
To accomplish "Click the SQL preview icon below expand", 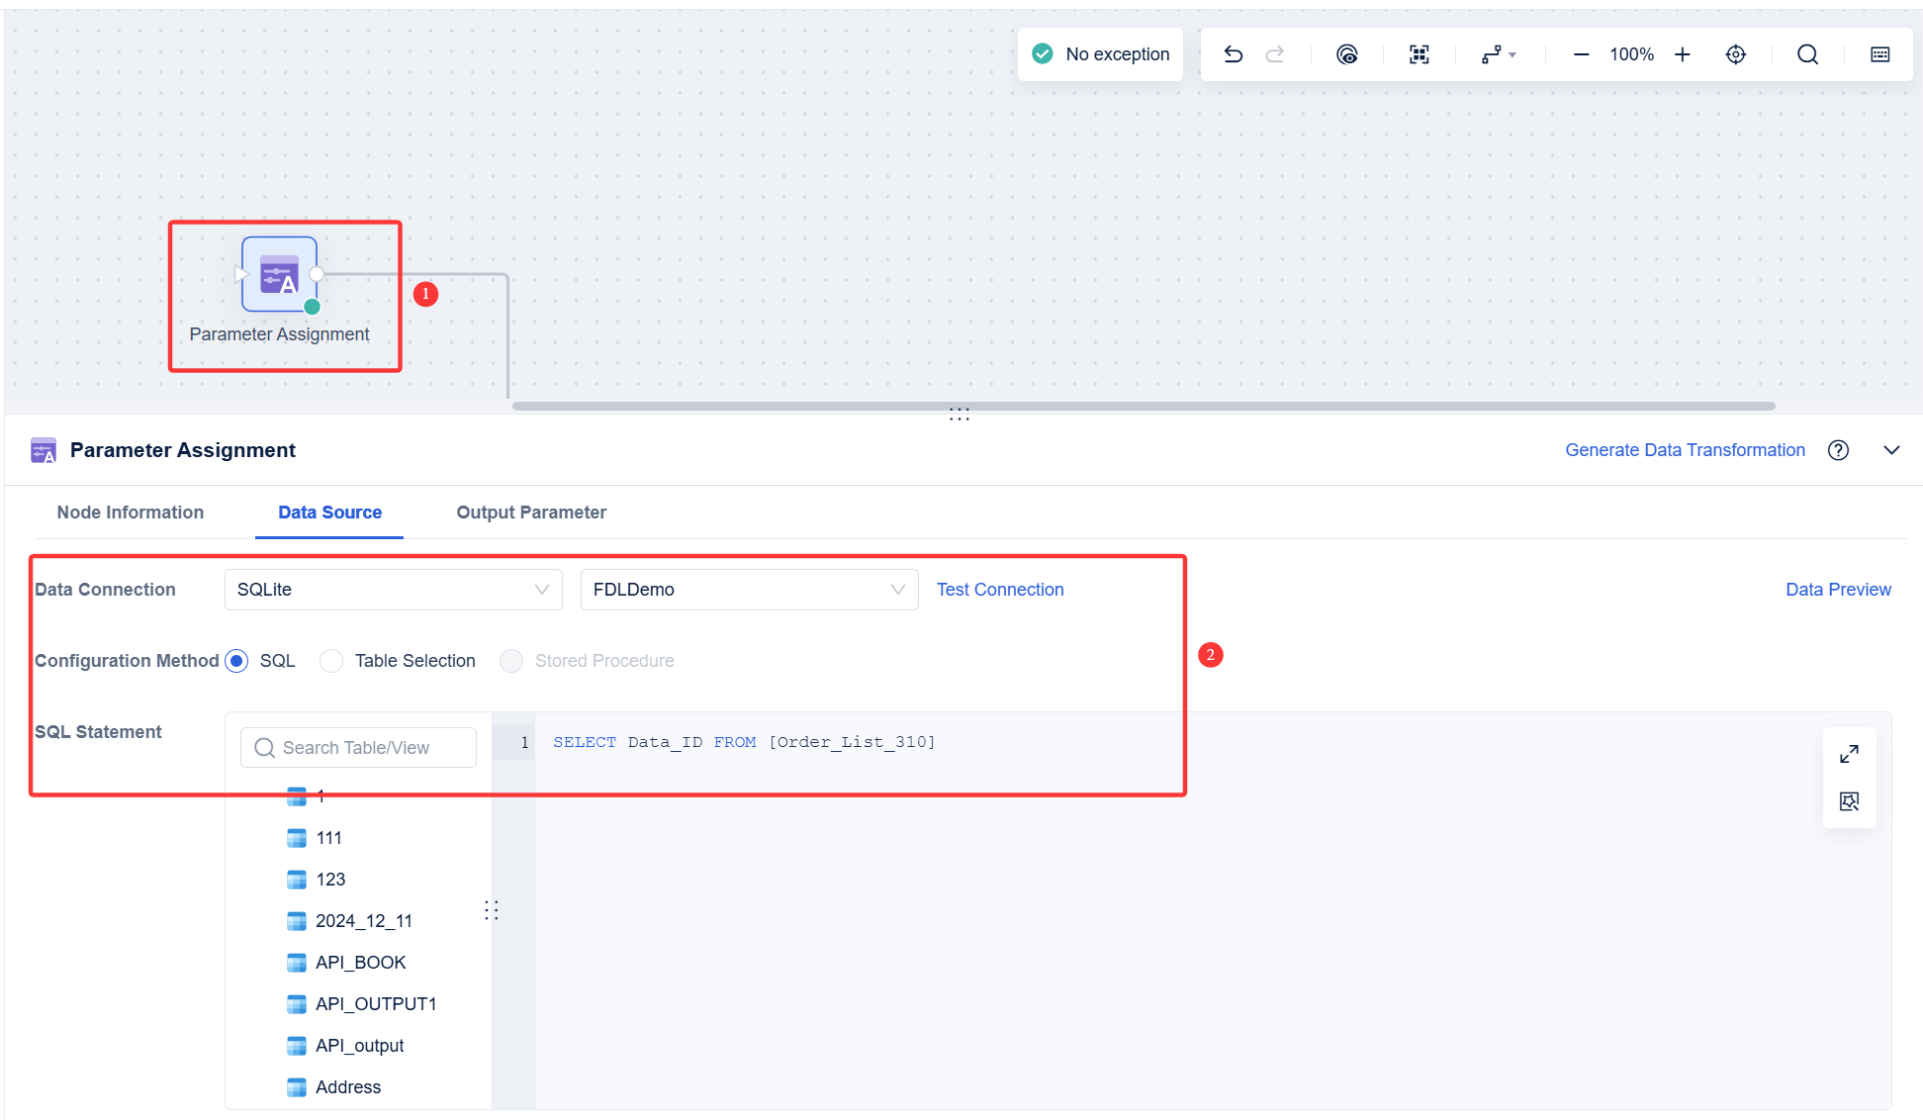I will 1849,801.
